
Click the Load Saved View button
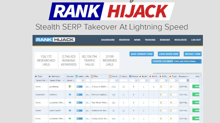click(x=169, y=54)
